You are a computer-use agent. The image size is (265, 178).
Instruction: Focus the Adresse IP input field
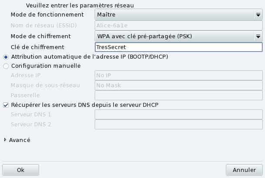[x=179, y=76]
